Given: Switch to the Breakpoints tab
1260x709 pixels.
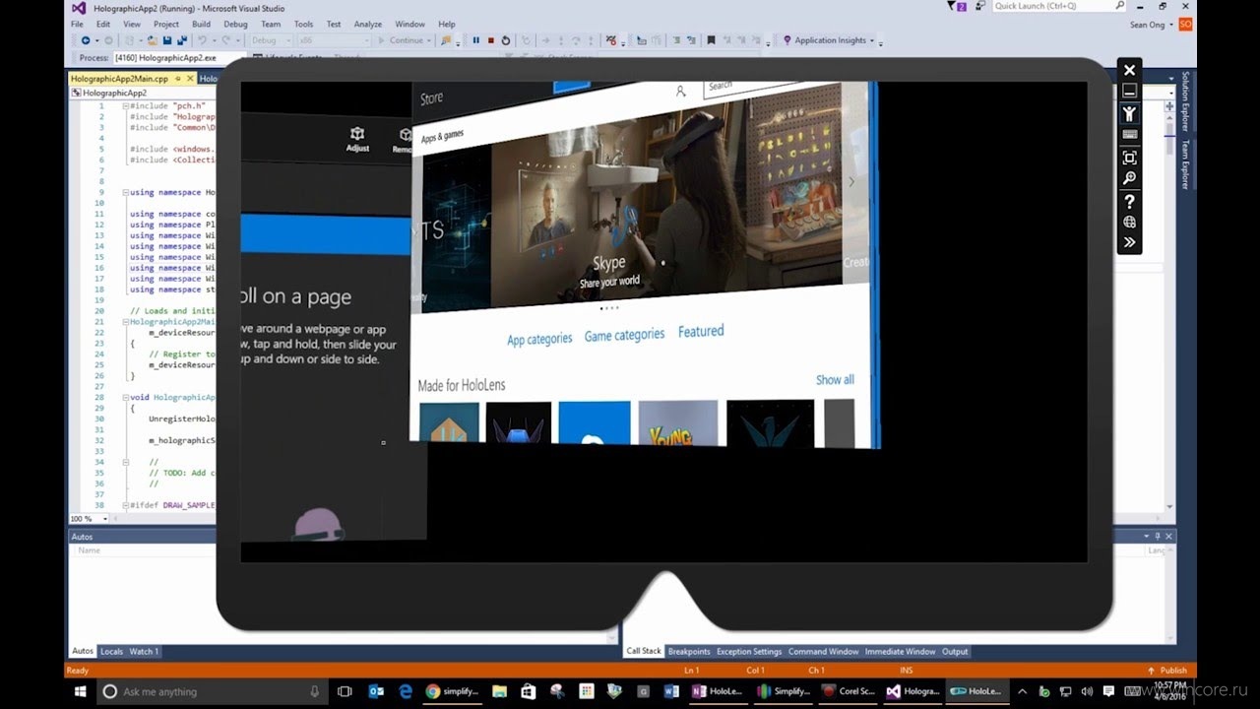Looking at the screenshot, I should pos(689,651).
